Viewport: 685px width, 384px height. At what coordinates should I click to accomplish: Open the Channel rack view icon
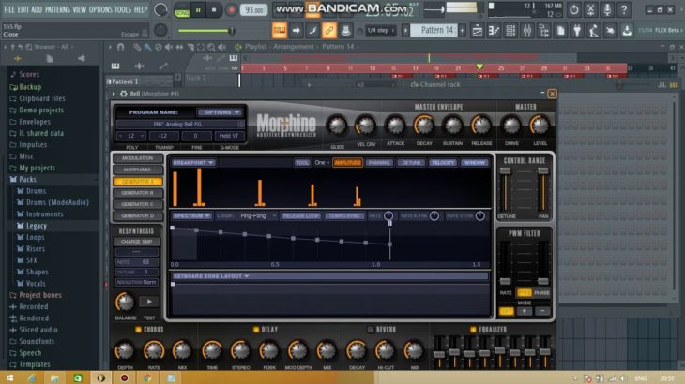pyautogui.click(x=510, y=31)
